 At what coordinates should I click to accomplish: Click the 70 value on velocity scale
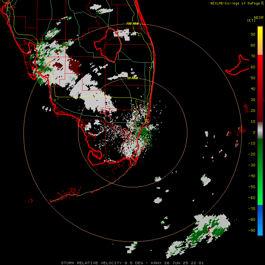coord(253,56)
